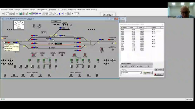This screenshot has width=195, height=109.
Task: Click the magnifier zoom icon in toolbar
Action: click(56, 14)
